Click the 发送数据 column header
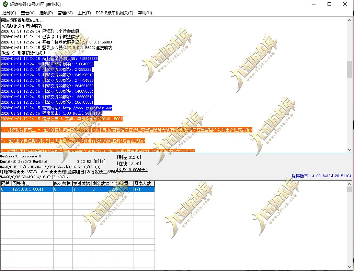This screenshot has height=271, width=354. click(82, 183)
